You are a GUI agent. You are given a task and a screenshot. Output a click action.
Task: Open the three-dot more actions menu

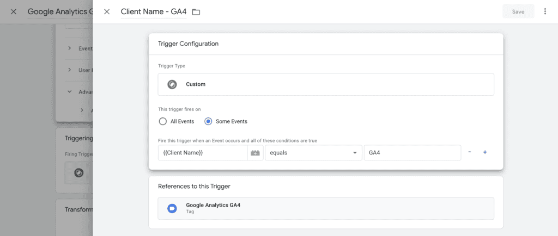545,11
